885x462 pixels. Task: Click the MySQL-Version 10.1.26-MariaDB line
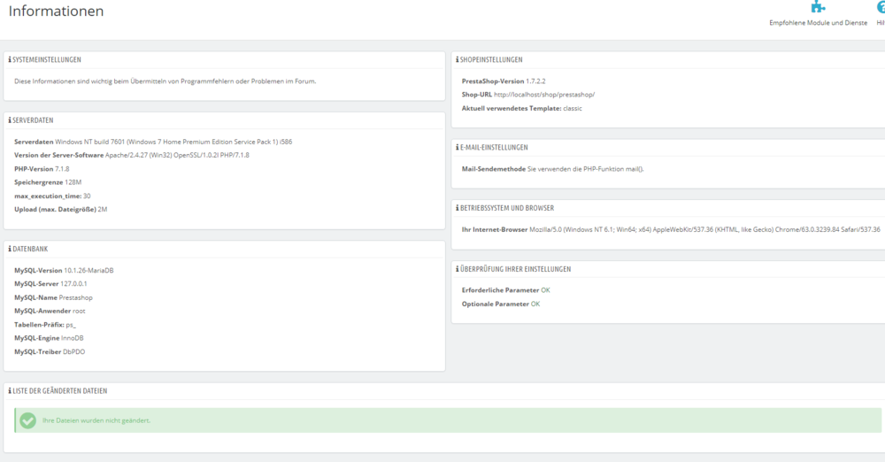[x=64, y=271]
